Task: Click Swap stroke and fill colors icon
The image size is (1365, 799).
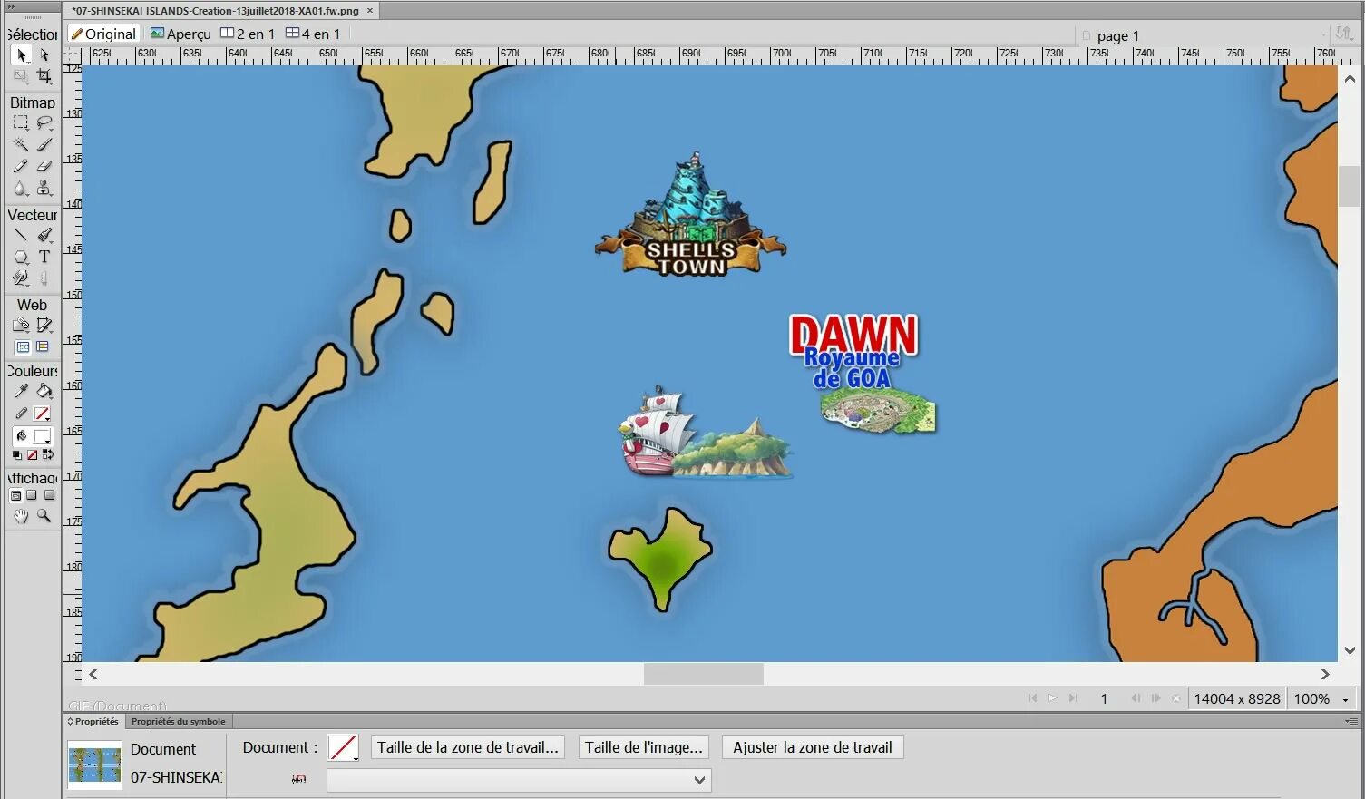Action: pyautogui.click(x=48, y=455)
